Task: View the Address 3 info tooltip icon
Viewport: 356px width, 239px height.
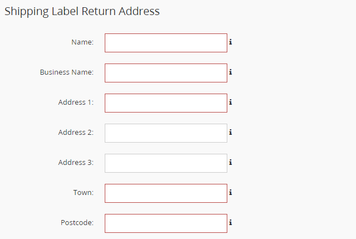Action: 231,162
